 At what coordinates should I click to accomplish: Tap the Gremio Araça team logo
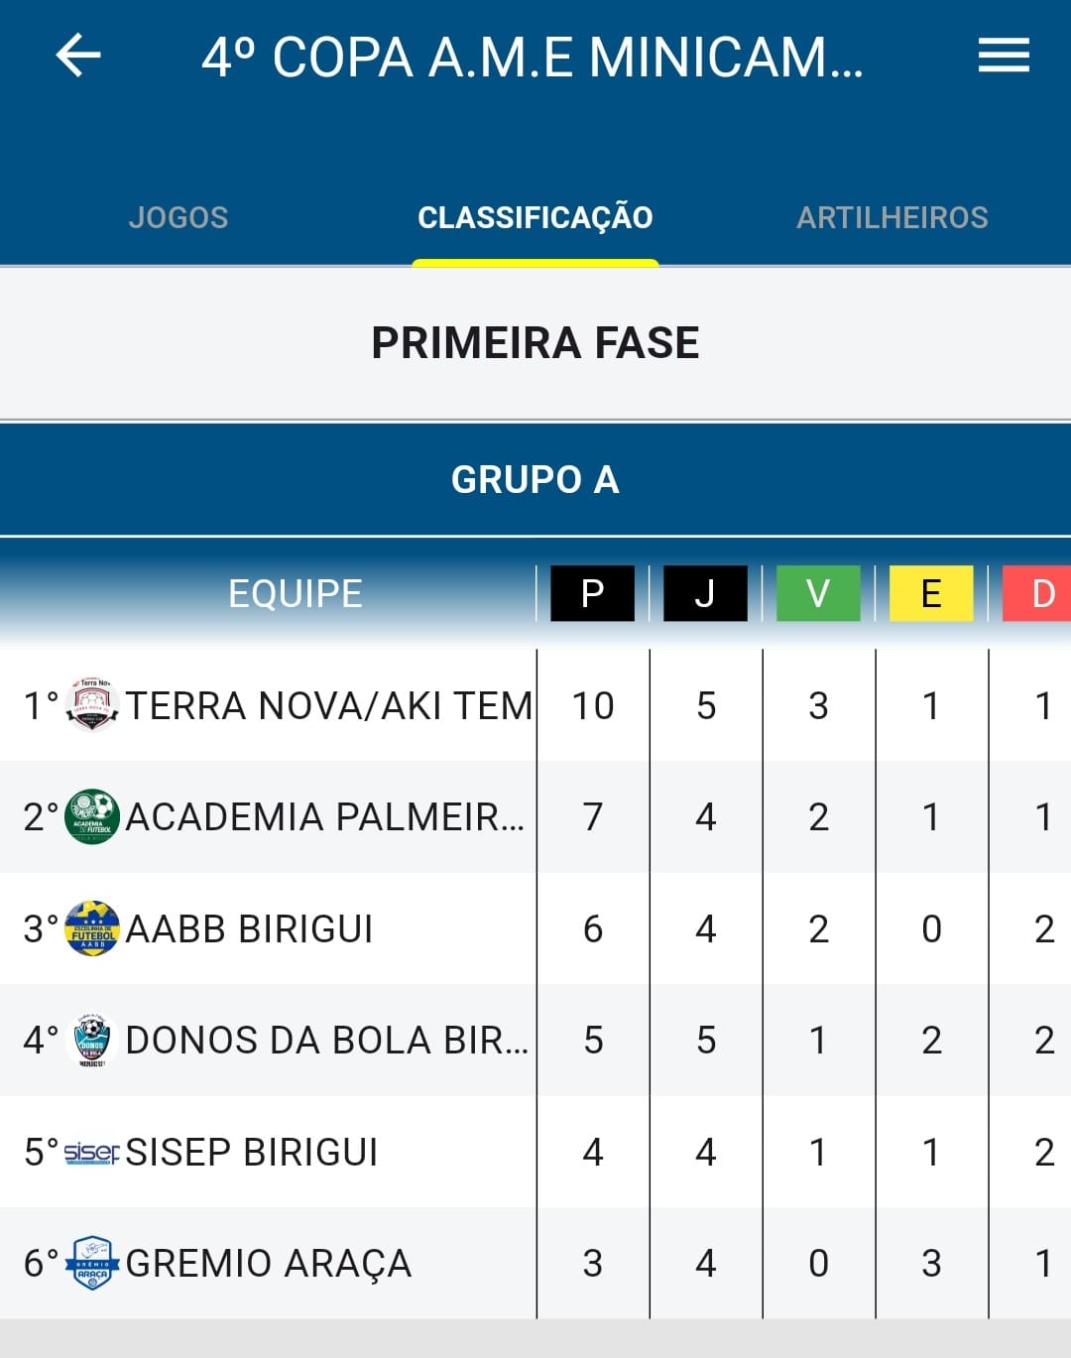click(92, 1263)
